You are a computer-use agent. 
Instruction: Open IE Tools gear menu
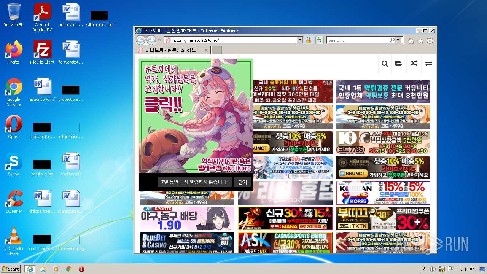click(430, 41)
